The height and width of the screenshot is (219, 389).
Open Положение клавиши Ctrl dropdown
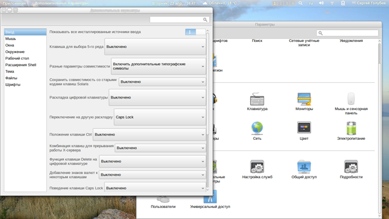tap(150, 134)
